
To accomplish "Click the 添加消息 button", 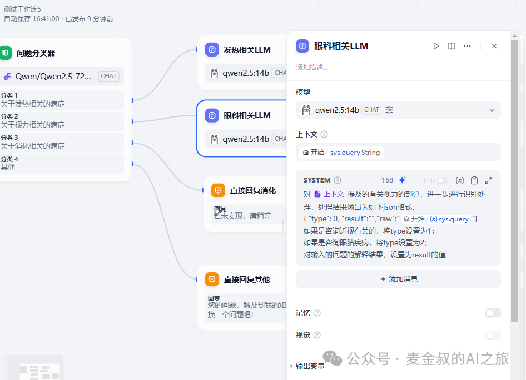I will coord(398,279).
